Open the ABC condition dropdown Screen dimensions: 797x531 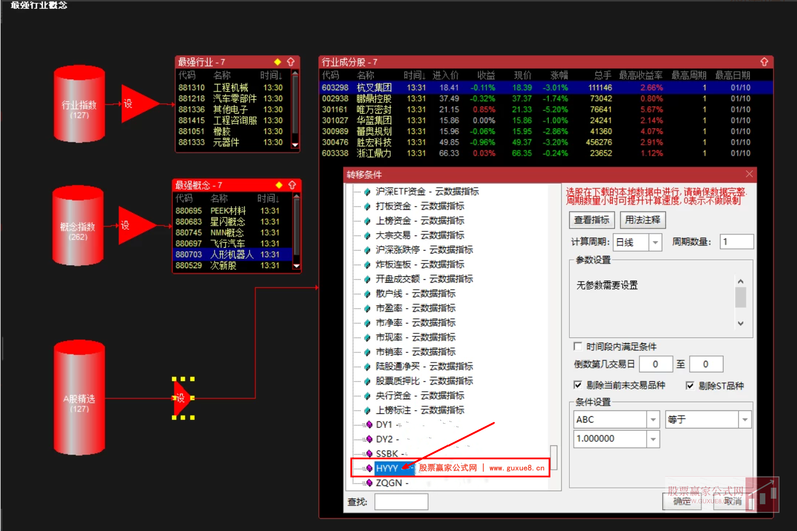pos(652,419)
